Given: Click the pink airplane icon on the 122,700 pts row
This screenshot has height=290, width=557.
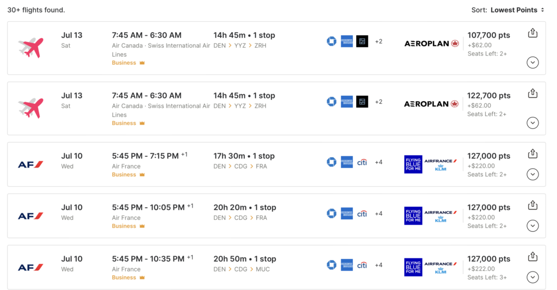Looking at the screenshot, I should 31,108.
